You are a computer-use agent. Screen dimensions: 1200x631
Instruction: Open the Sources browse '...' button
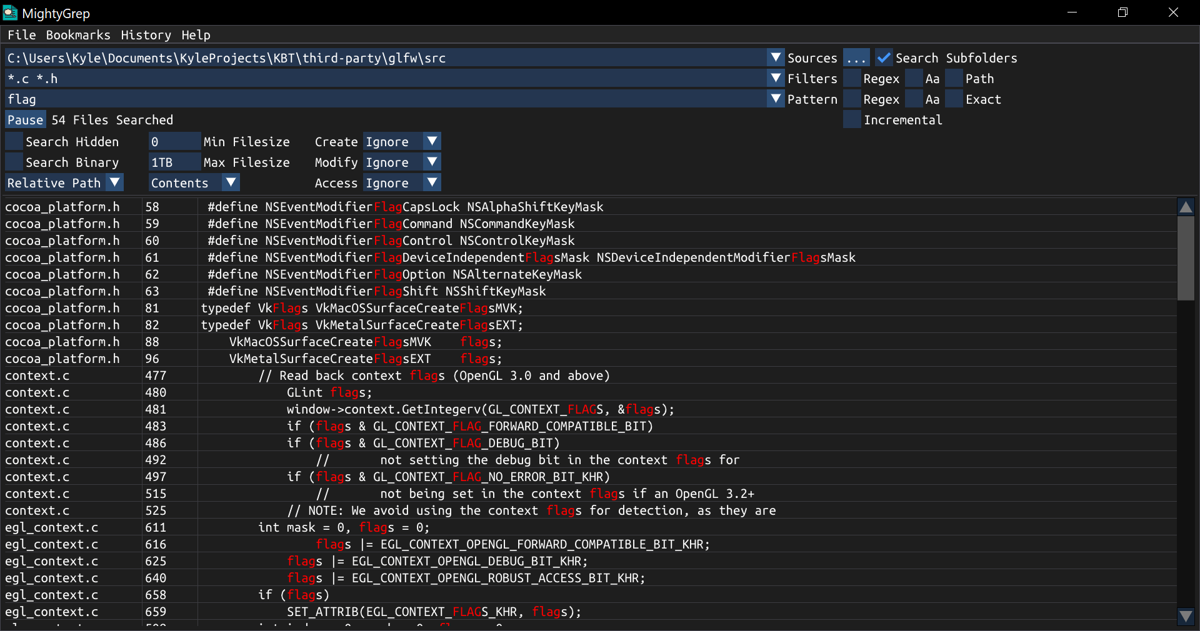tap(856, 58)
